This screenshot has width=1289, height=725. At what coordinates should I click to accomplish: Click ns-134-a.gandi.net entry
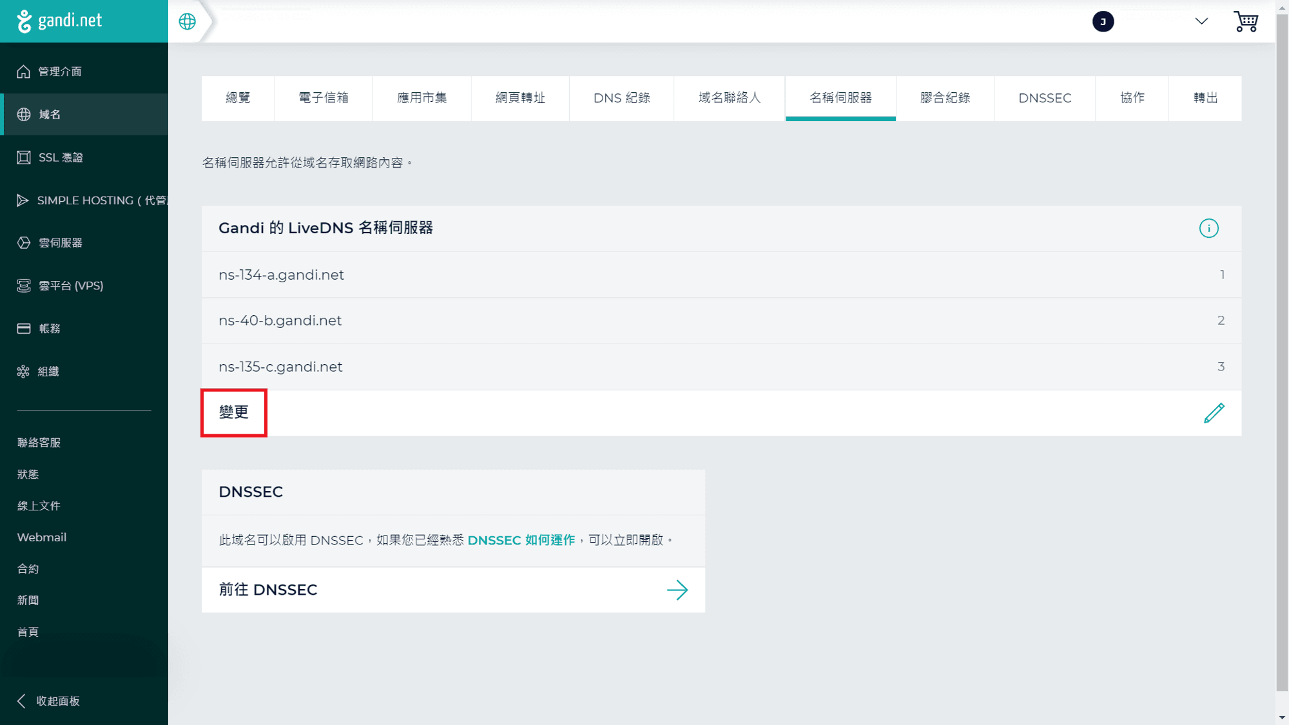tap(721, 275)
